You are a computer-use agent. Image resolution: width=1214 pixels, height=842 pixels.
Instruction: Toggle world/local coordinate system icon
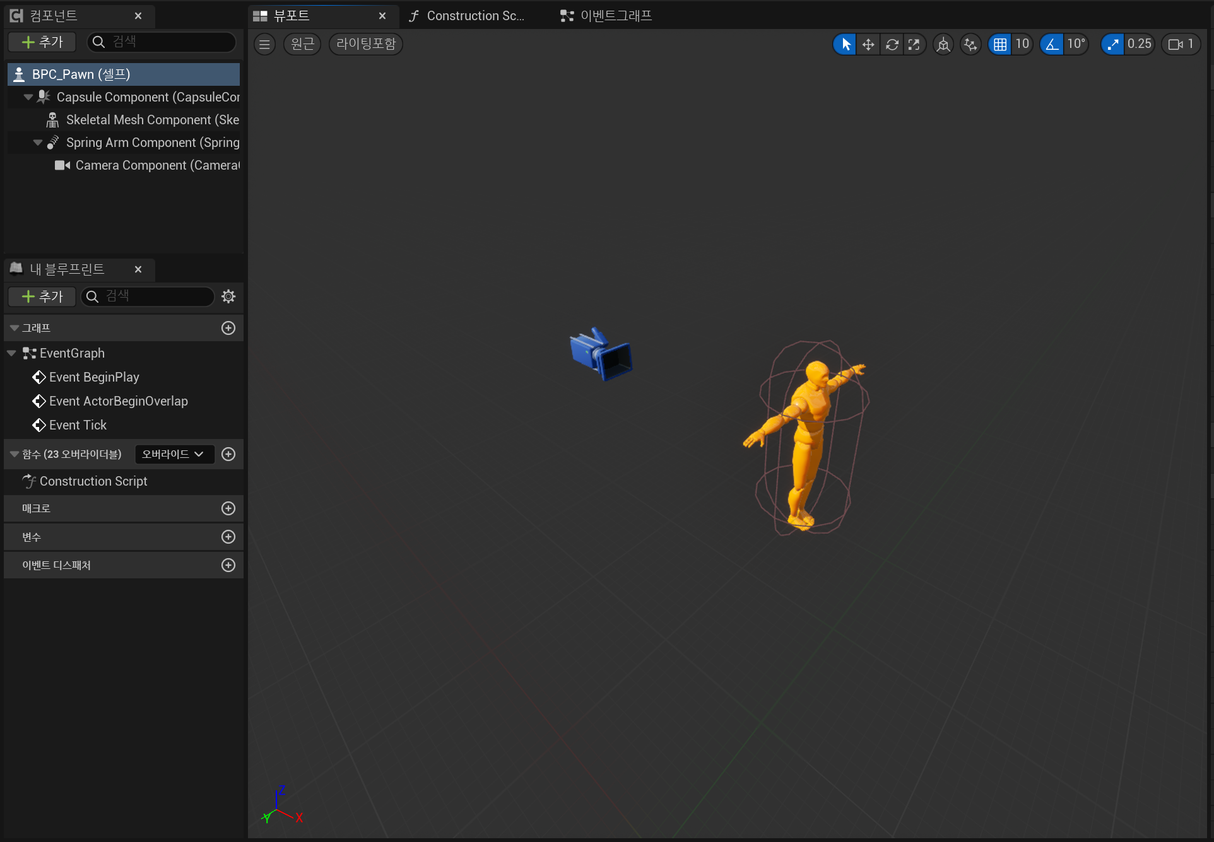943,44
